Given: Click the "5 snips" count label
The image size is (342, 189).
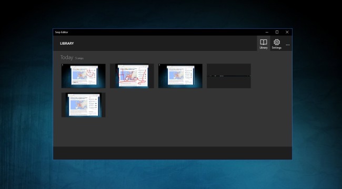Looking at the screenshot, I should 79,58.
